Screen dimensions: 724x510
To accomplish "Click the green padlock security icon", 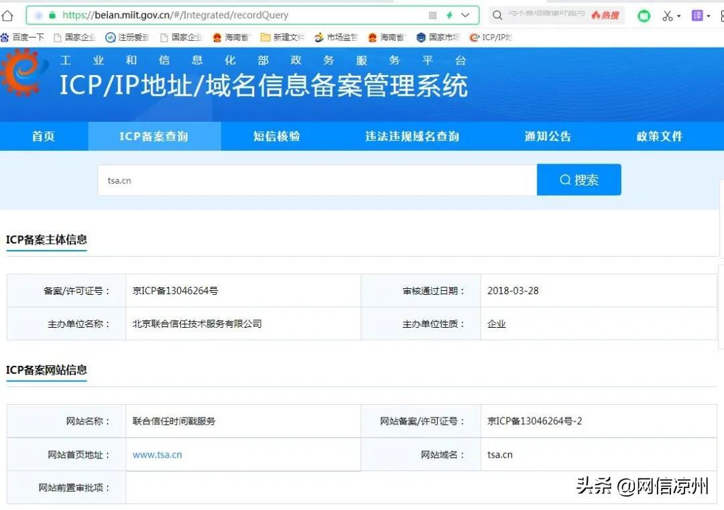I will coord(52,15).
